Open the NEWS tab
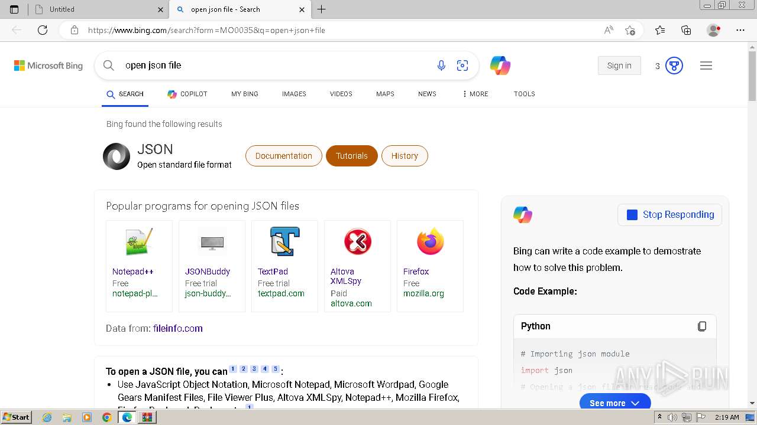 [x=427, y=94]
